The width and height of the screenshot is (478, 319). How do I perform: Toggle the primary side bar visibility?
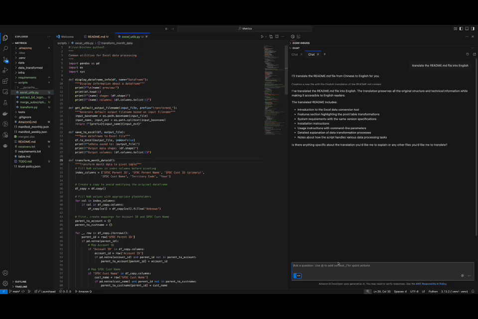(x=462, y=29)
